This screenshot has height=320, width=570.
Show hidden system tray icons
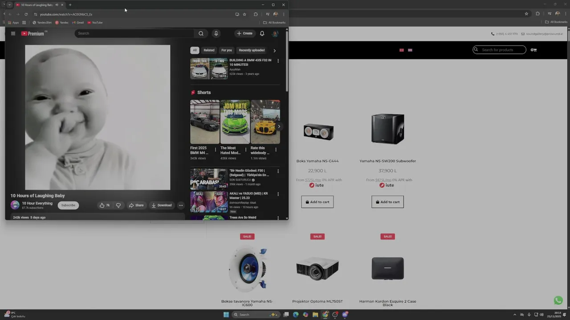pos(515,315)
